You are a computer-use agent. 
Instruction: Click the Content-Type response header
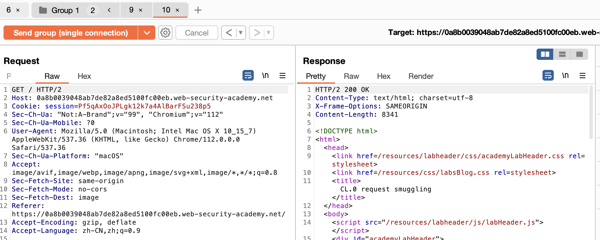[x=394, y=98]
